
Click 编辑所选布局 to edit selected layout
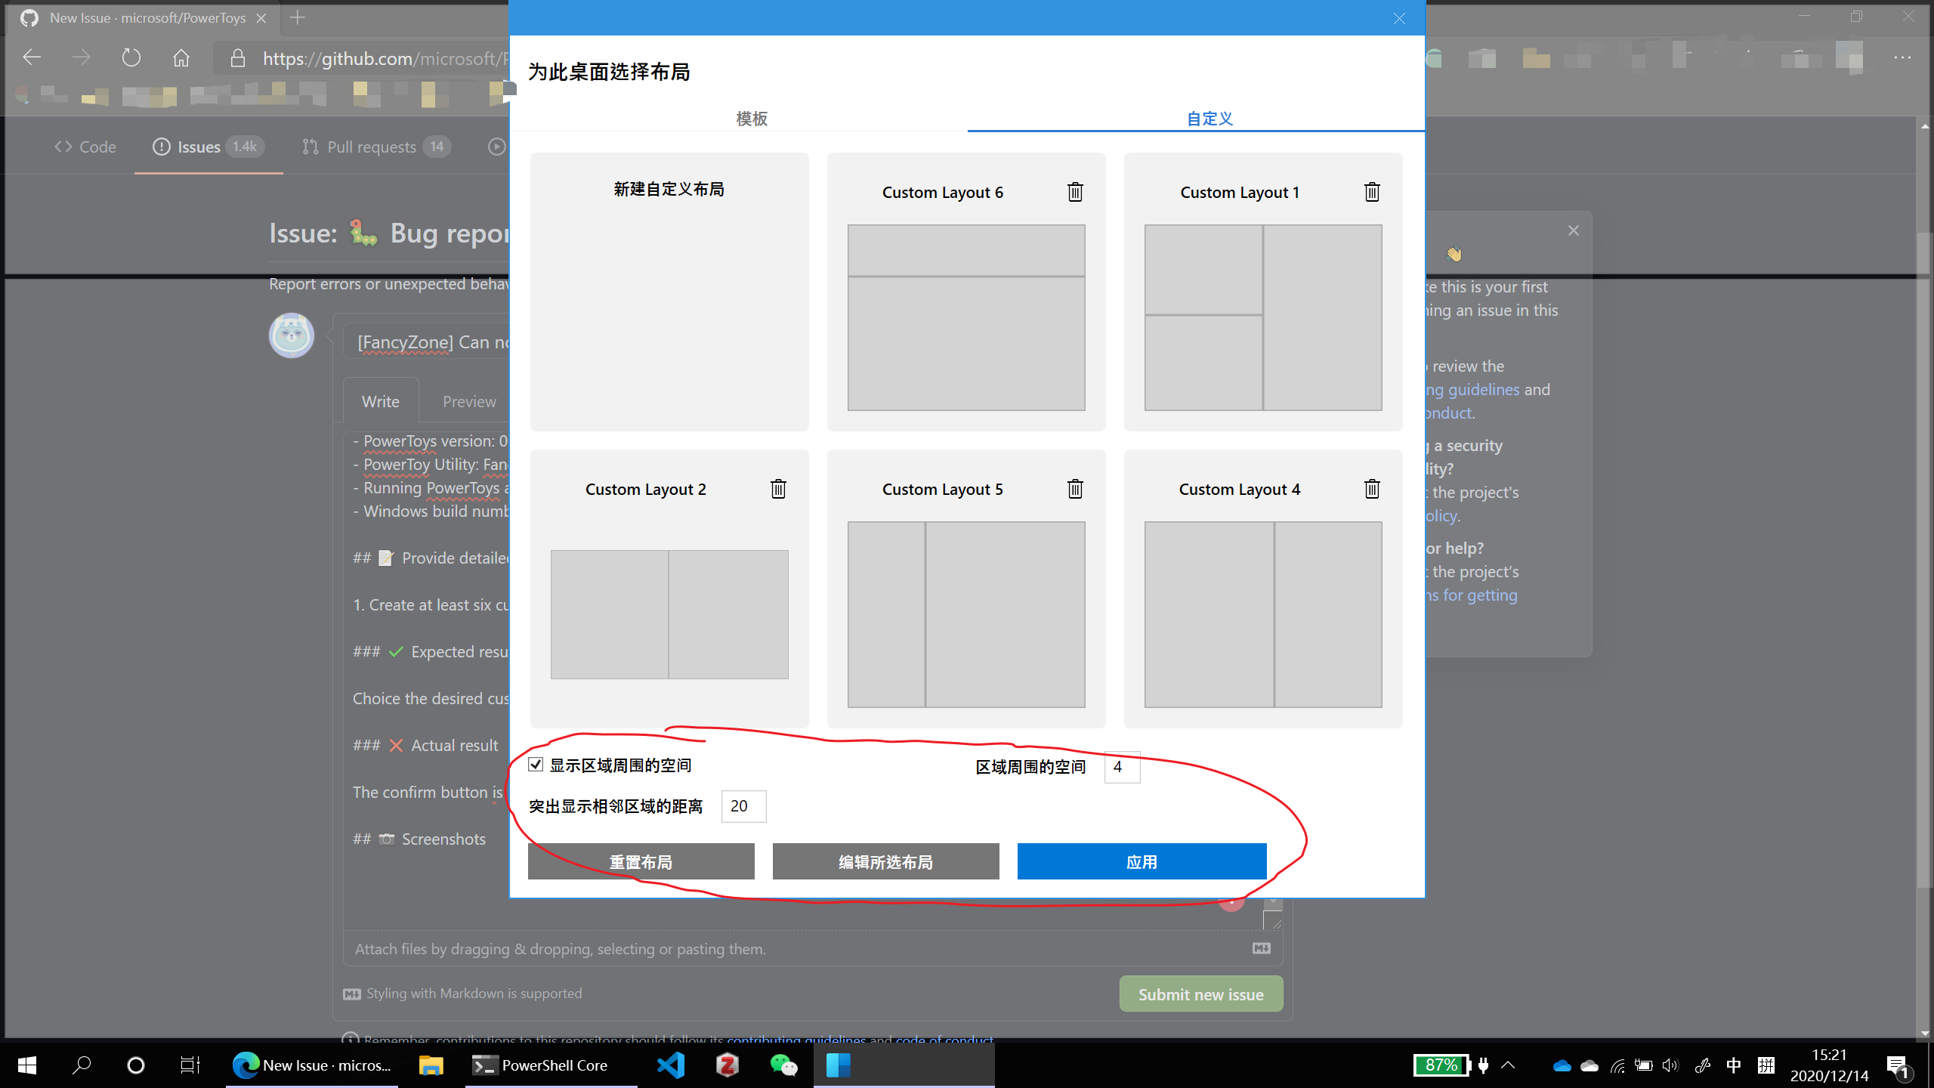pos(885,861)
